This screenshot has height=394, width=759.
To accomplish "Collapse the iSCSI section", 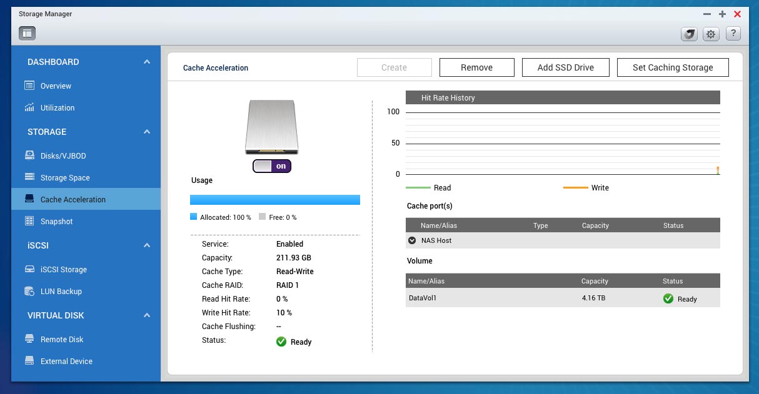I will (147, 245).
